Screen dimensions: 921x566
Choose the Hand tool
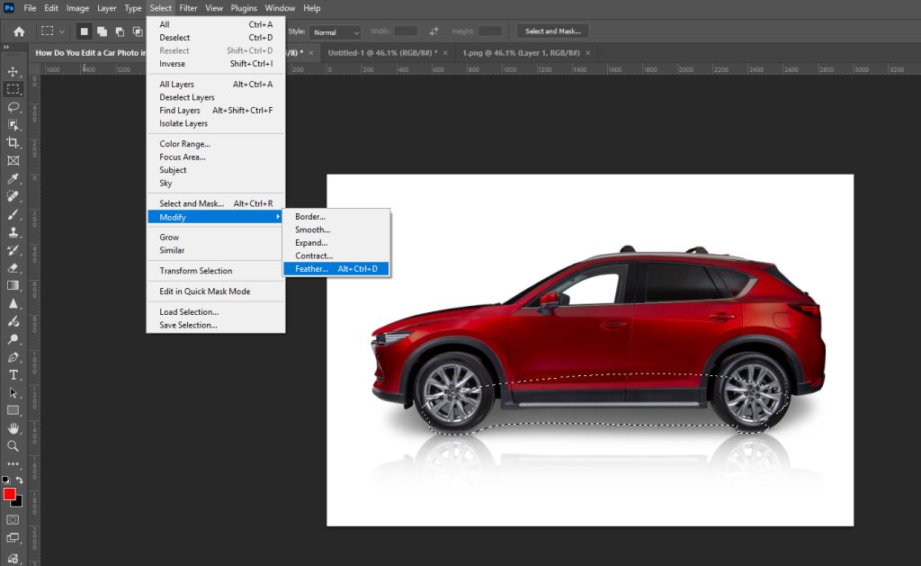(13, 428)
